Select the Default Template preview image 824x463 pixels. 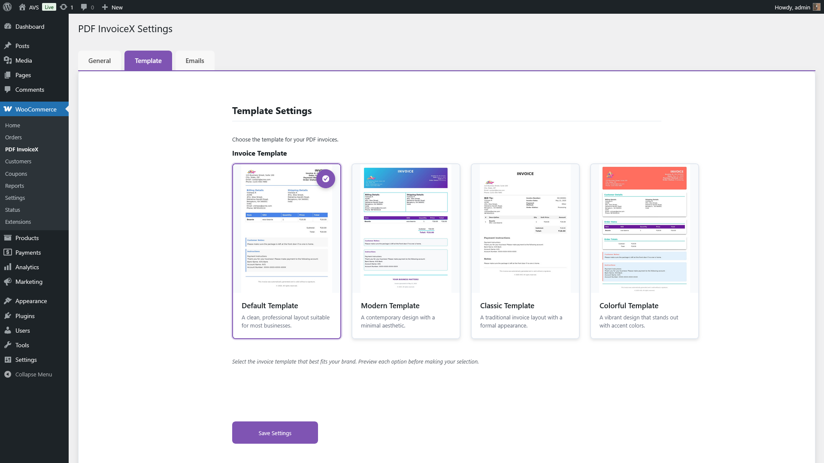pos(287,228)
